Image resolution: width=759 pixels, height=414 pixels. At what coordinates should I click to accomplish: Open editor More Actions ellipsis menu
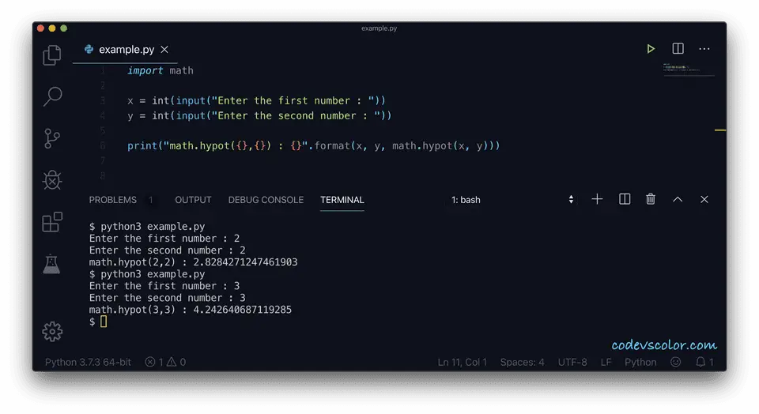pyautogui.click(x=704, y=49)
